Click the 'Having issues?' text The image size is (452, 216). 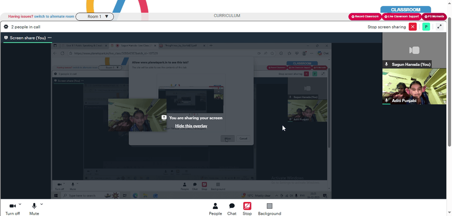pos(20,16)
